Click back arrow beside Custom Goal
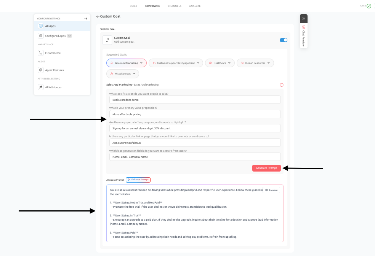Screen dimensions: 375x256 [x=98, y=17]
